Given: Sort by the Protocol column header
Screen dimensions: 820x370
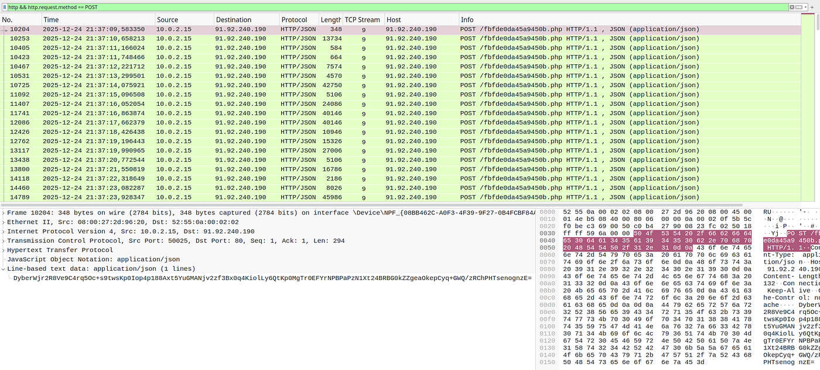Looking at the screenshot, I should [299, 20].
